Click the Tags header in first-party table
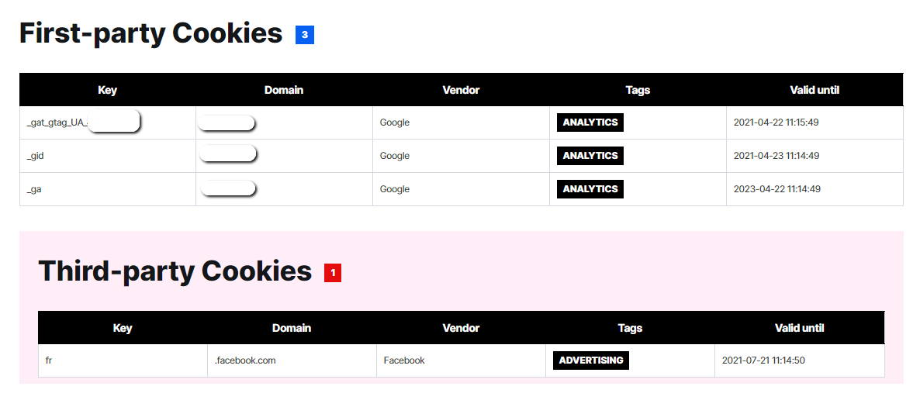This screenshot has width=920, height=407. click(638, 90)
